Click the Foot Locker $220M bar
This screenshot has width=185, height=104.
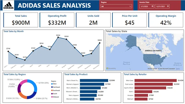click(x=153, y=84)
